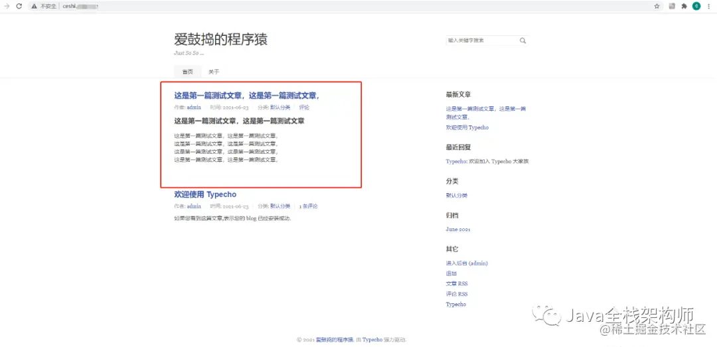Open the 首页 navigation tab
The height and width of the screenshot is (347, 717).
[x=187, y=72]
